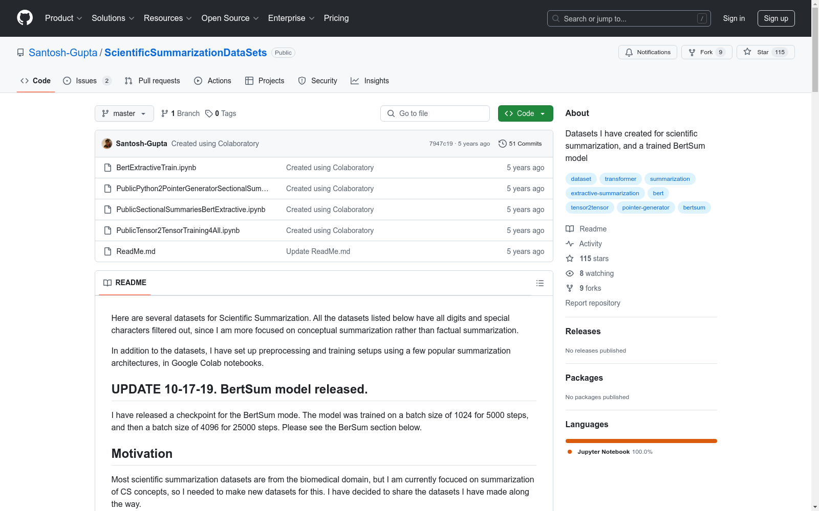Image resolution: width=819 pixels, height=511 pixels.
Task: View 115 stars stargazers
Action: (587, 259)
